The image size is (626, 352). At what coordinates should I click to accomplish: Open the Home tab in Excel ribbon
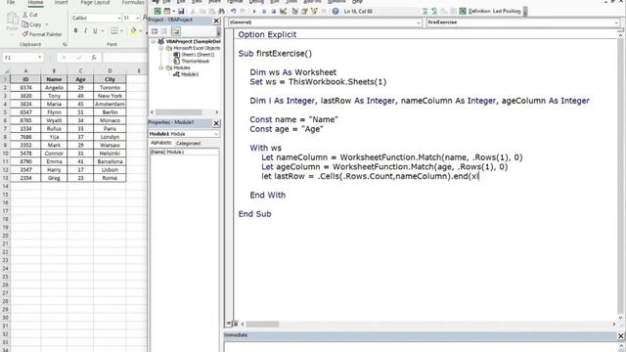click(x=35, y=2)
